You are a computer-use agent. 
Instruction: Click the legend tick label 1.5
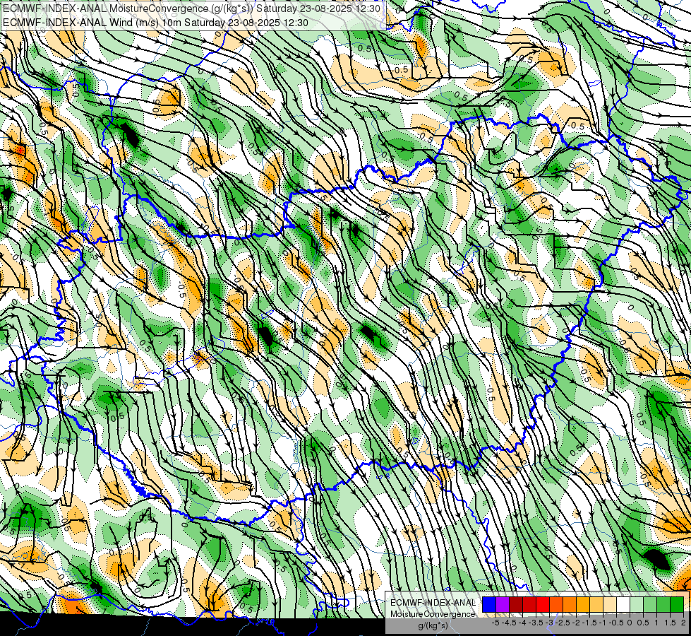pos(671,623)
